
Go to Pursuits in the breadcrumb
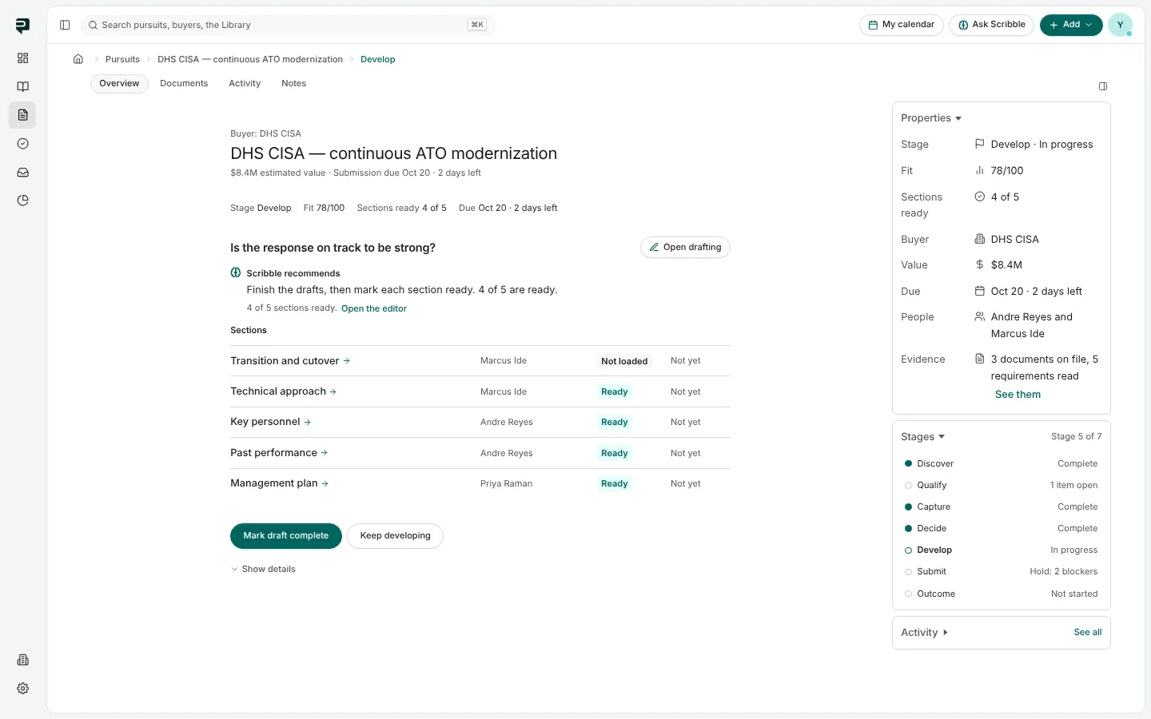[x=122, y=59]
